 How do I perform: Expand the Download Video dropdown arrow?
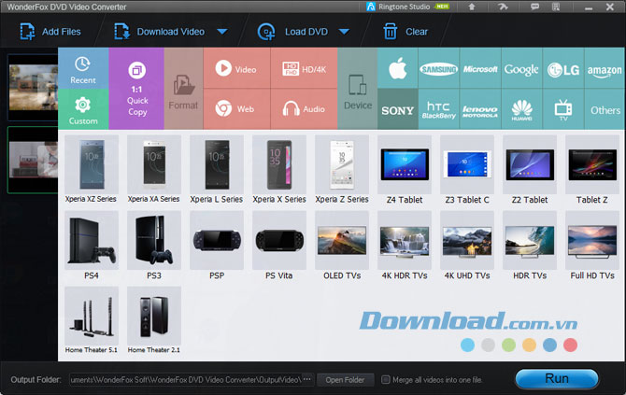pyautogui.click(x=222, y=32)
